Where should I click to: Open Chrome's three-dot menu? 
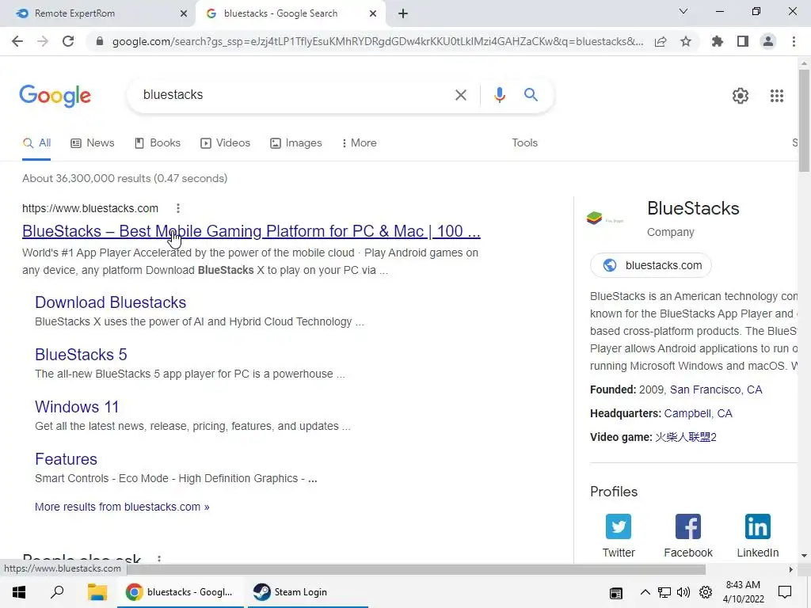click(794, 41)
